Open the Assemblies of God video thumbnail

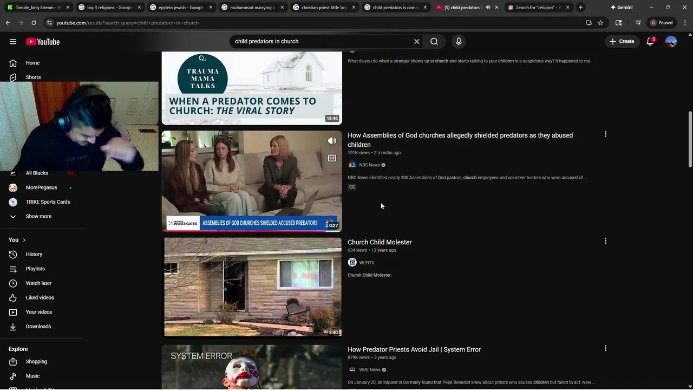pos(252,181)
